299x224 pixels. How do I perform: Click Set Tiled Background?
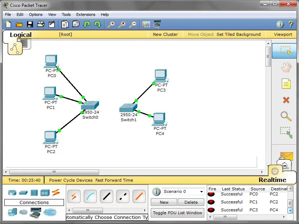[238, 34]
